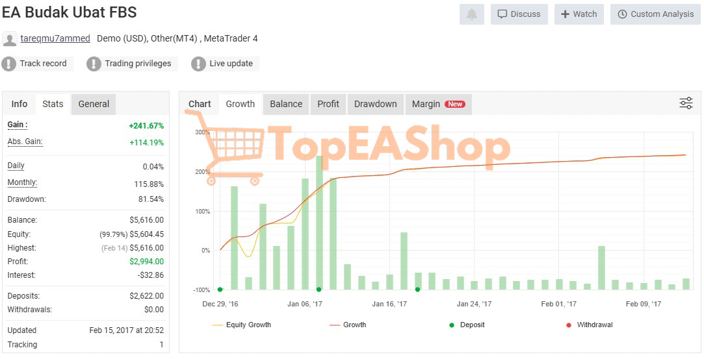704x359 pixels.
Task: Click Track record warning icon
Action: point(9,64)
